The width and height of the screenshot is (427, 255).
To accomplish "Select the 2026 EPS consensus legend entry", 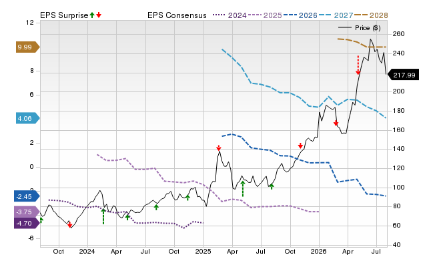I will point(300,15).
